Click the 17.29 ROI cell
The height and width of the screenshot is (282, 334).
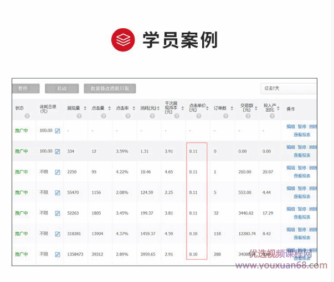click(x=268, y=213)
